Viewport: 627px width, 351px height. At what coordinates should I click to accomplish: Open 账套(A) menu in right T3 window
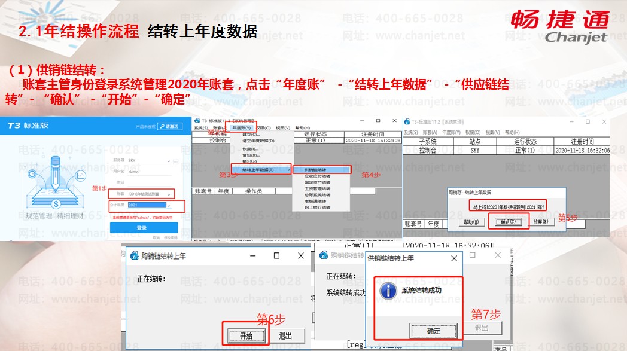coord(430,132)
